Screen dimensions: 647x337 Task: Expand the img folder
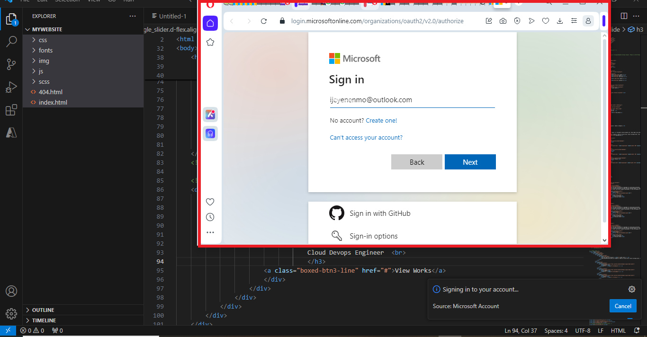tap(83, 61)
